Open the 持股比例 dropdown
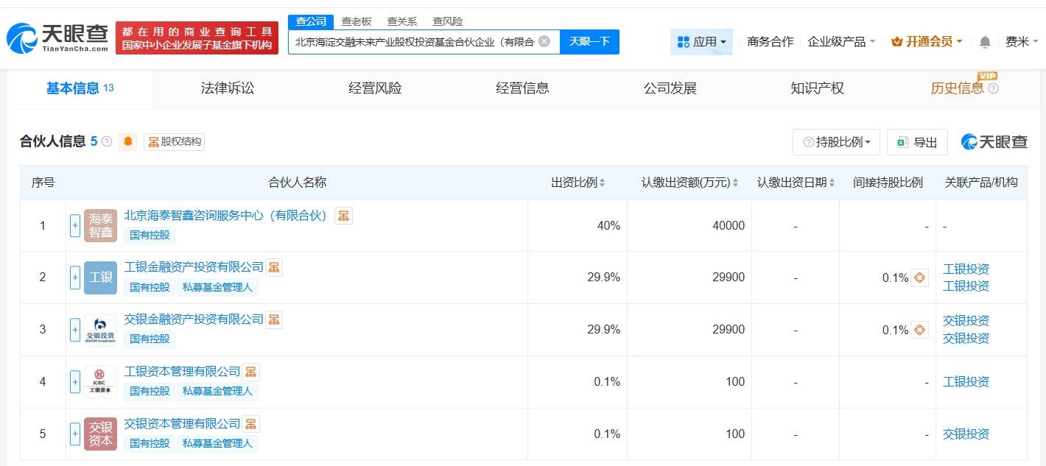This screenshot has height=466, width=1046. click(x=836, y=142)
